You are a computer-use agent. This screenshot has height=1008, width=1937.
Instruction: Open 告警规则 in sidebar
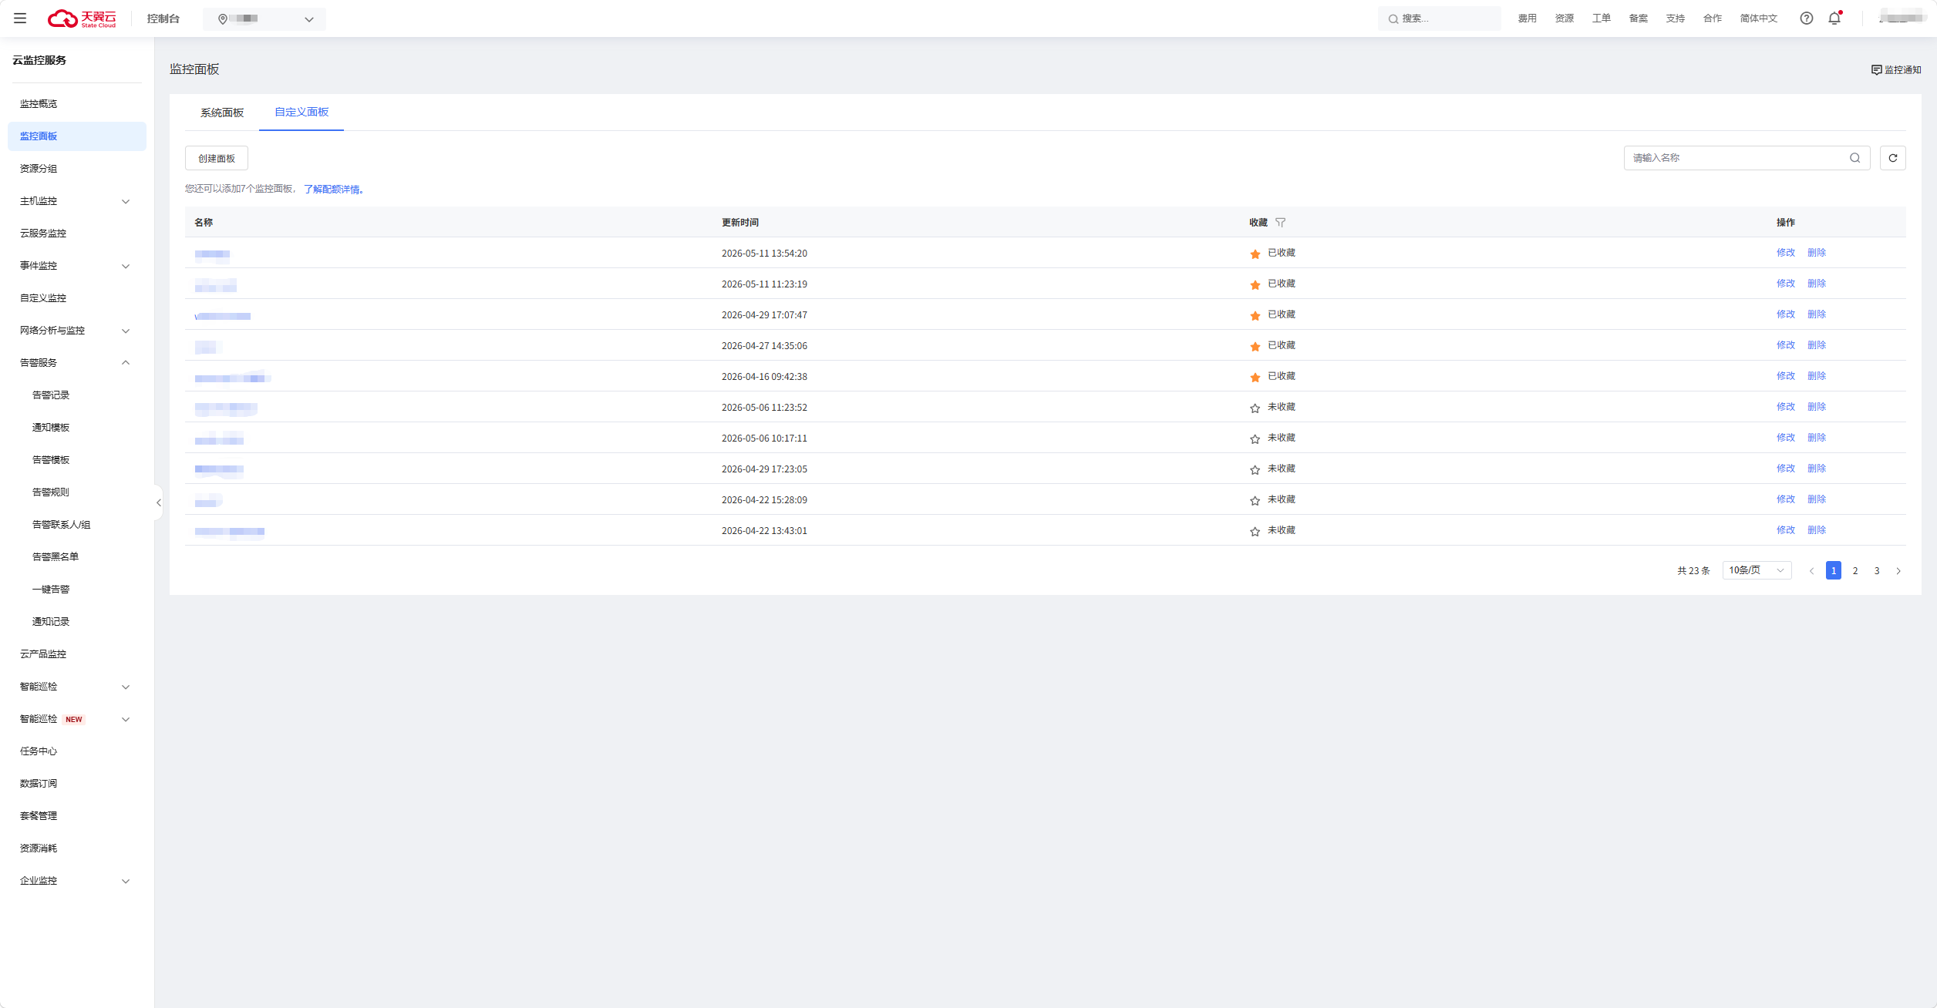tap(51, 492)
